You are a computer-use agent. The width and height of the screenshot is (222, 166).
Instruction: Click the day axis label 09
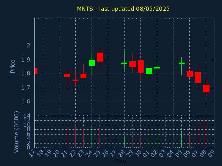(211, 153)
